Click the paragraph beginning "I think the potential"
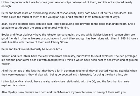Image resolution: width=140 pixels, height=96 pixels. click(x=67, y=4)
